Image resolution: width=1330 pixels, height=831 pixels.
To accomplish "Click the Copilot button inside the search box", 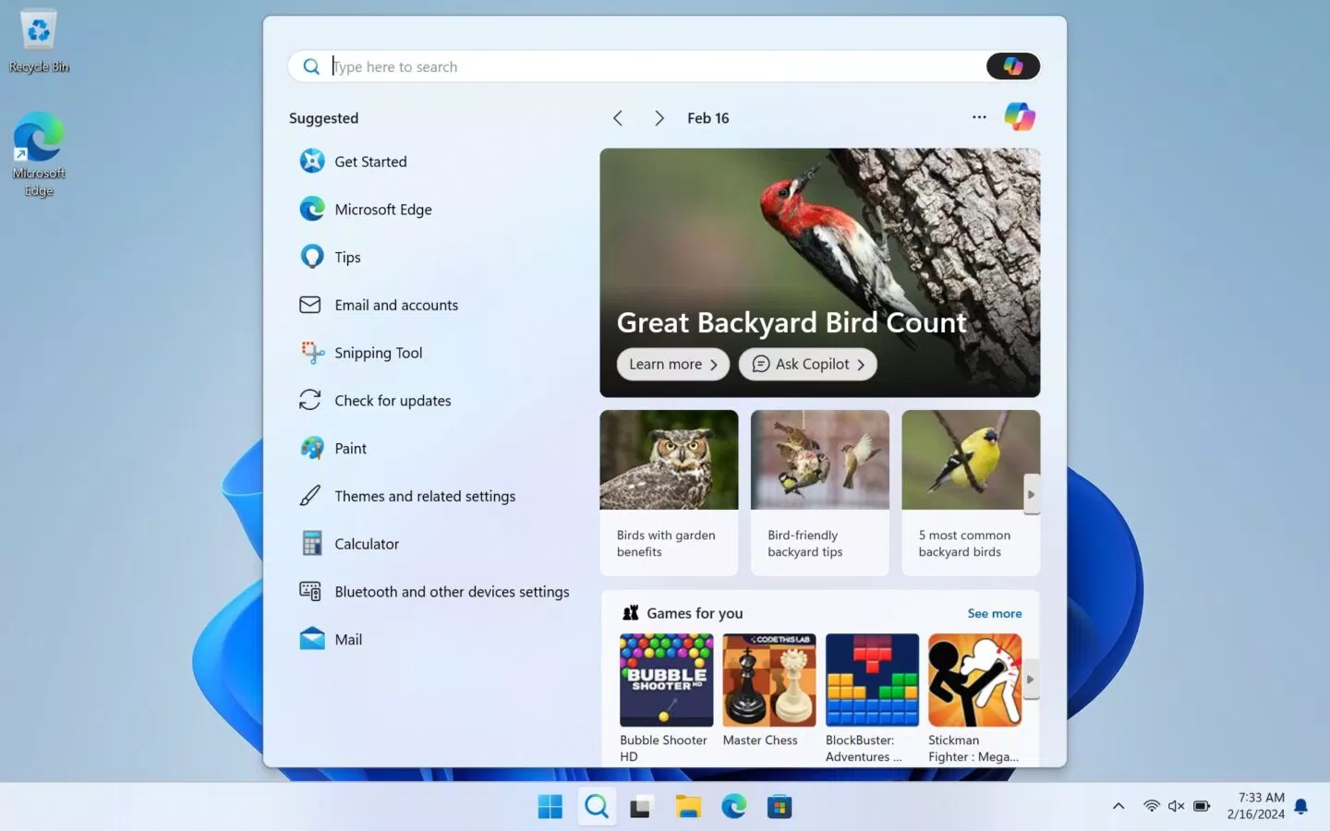I will pyautogui.click(x=1012, y=66).
